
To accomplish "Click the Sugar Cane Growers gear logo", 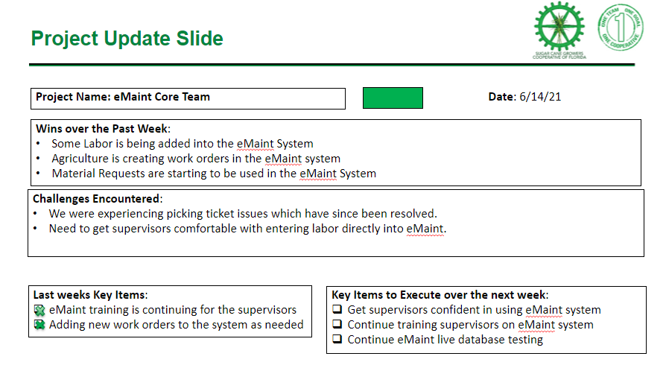I will click(x=559, y=30).
